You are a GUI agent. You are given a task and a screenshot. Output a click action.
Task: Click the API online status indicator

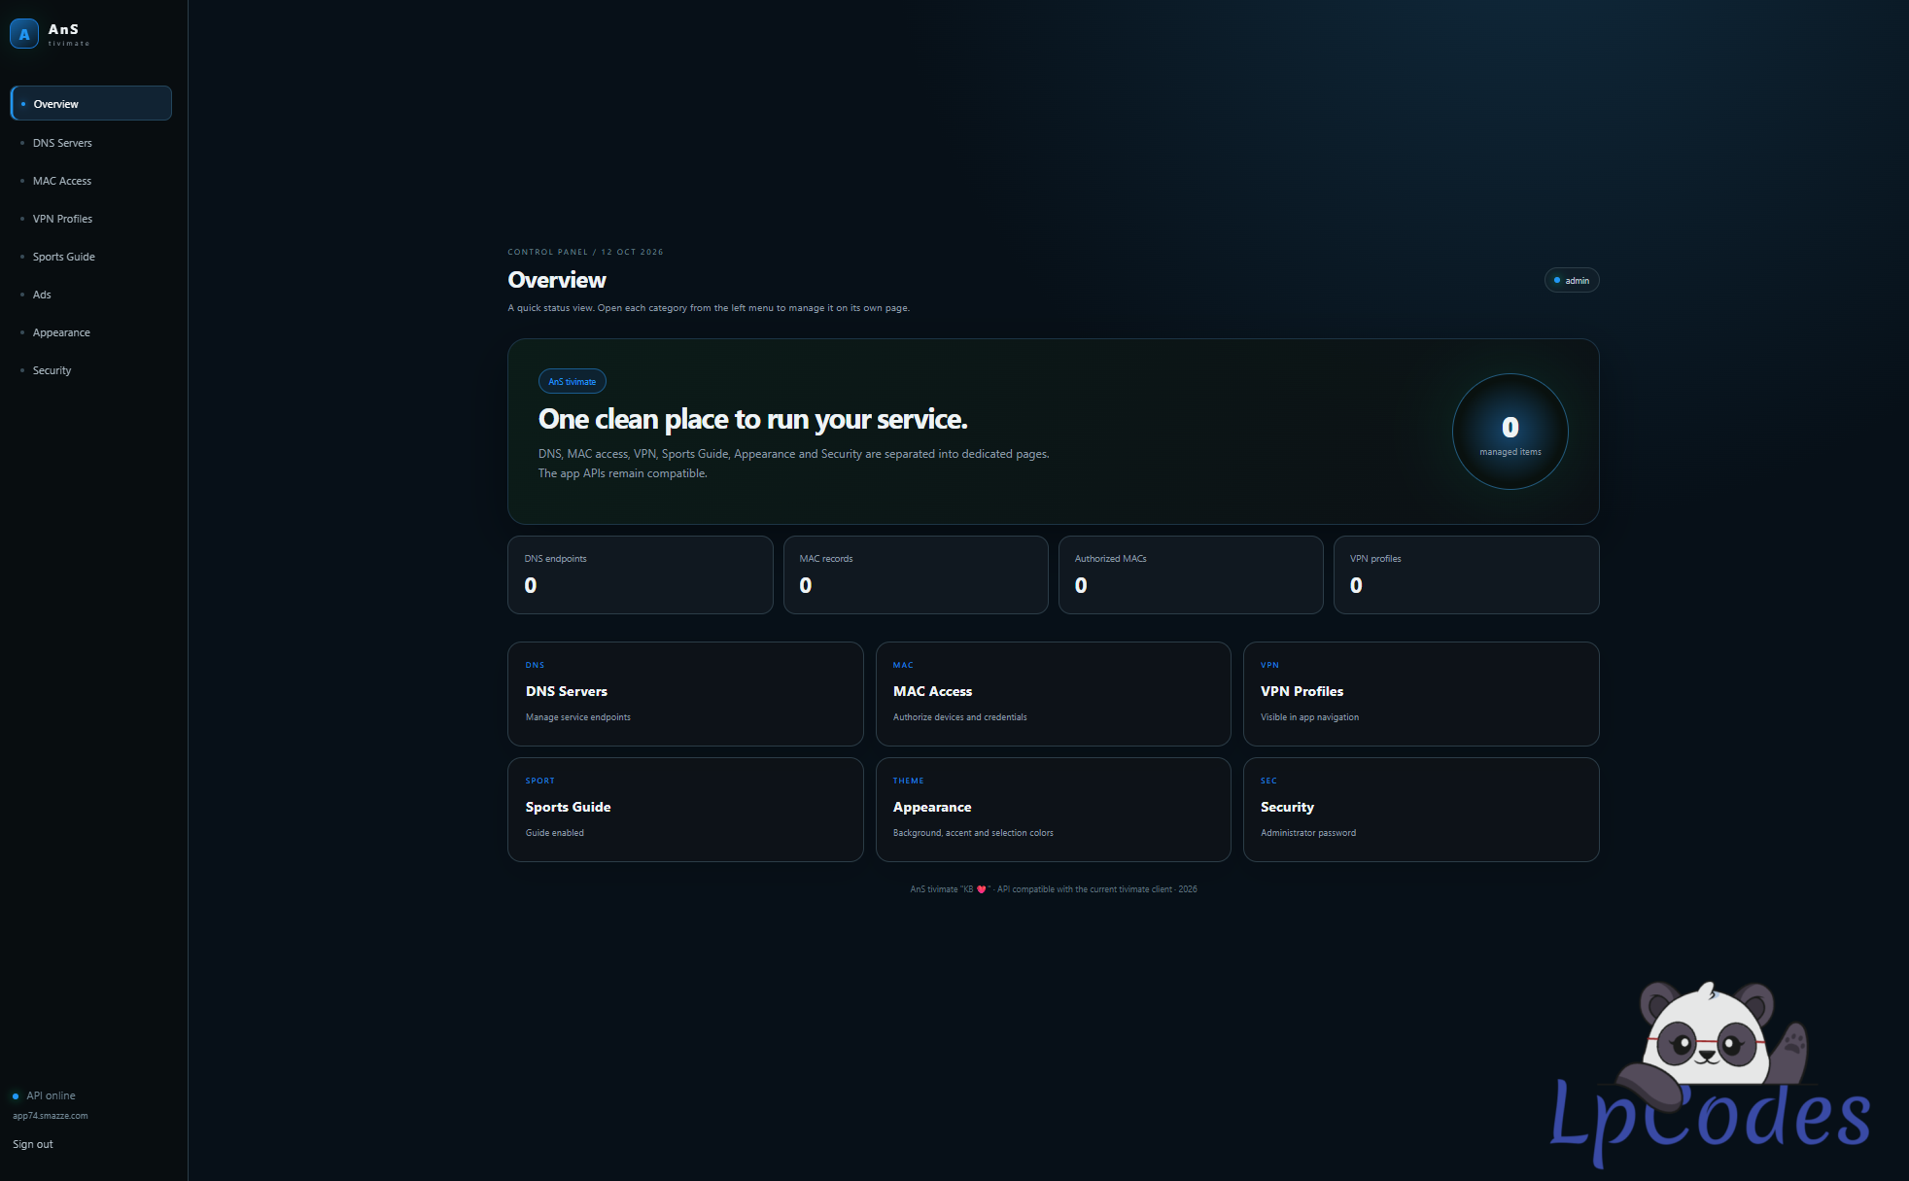pyautogui.click(x=44, y=1095)
